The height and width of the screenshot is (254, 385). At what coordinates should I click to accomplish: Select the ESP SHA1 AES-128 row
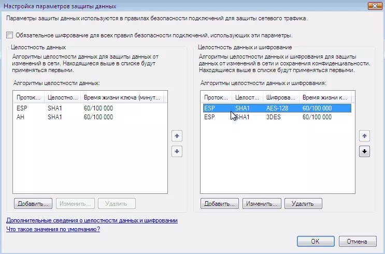point(277,108)
